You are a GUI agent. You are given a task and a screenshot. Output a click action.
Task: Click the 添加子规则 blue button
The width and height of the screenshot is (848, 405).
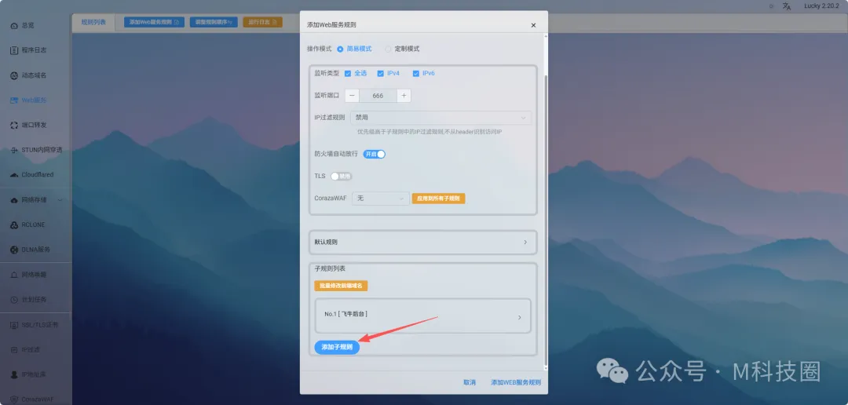point(337,347)
